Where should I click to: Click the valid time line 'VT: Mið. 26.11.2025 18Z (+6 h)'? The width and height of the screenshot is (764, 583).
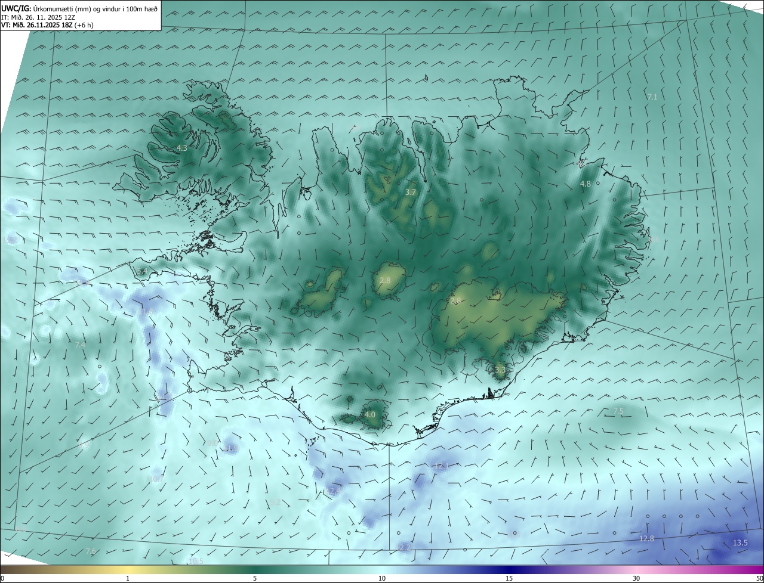point(47,25)
